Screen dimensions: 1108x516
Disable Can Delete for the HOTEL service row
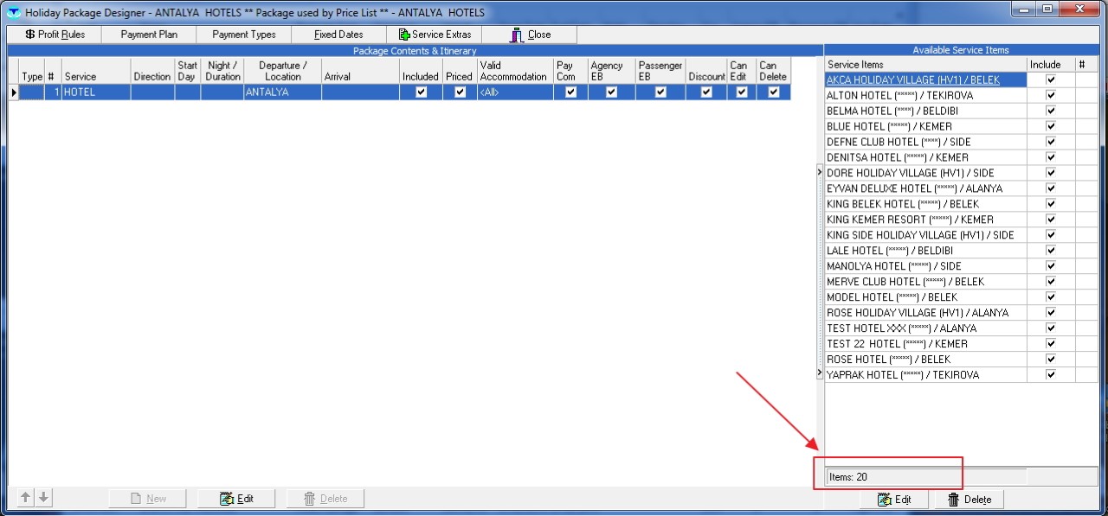coord(772,92)
